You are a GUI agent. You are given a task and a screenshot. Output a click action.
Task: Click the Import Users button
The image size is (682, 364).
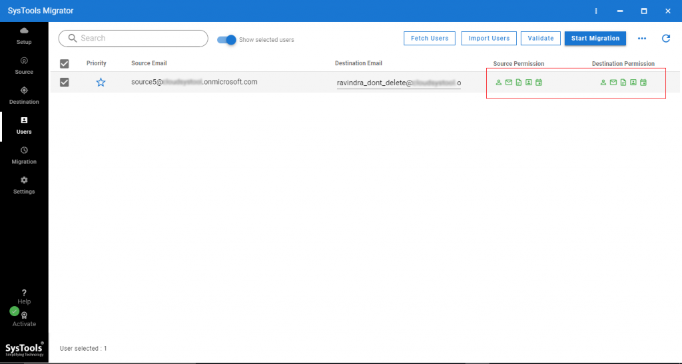pos(489,38)
